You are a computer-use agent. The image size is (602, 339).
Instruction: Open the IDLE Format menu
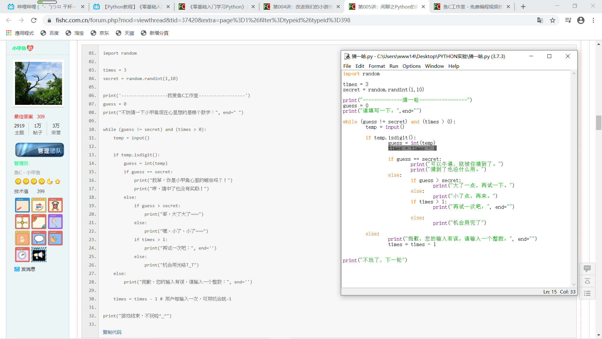pos(377,66)
